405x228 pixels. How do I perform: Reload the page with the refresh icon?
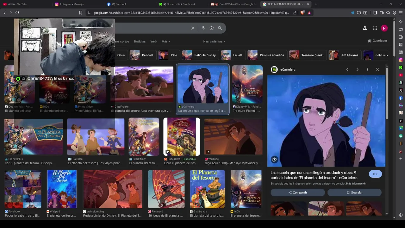pos(17,13)
